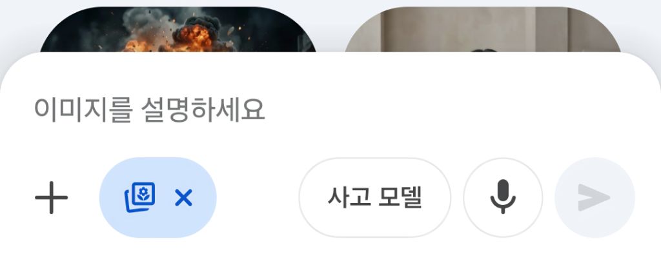
Task: Tap the plus icon to add attachments
Action: pyautogui.click(x=51, y=197)
